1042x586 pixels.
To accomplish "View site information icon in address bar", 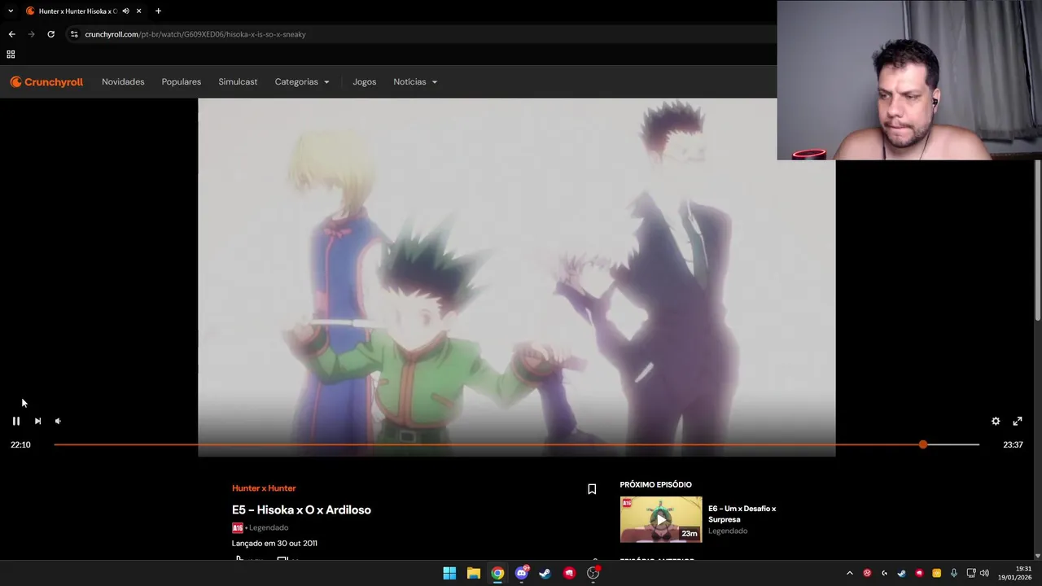I will click(74, 34).
